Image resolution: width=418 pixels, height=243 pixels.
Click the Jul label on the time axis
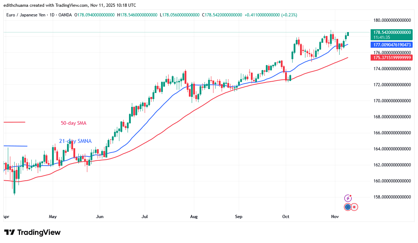pos(144,216)
